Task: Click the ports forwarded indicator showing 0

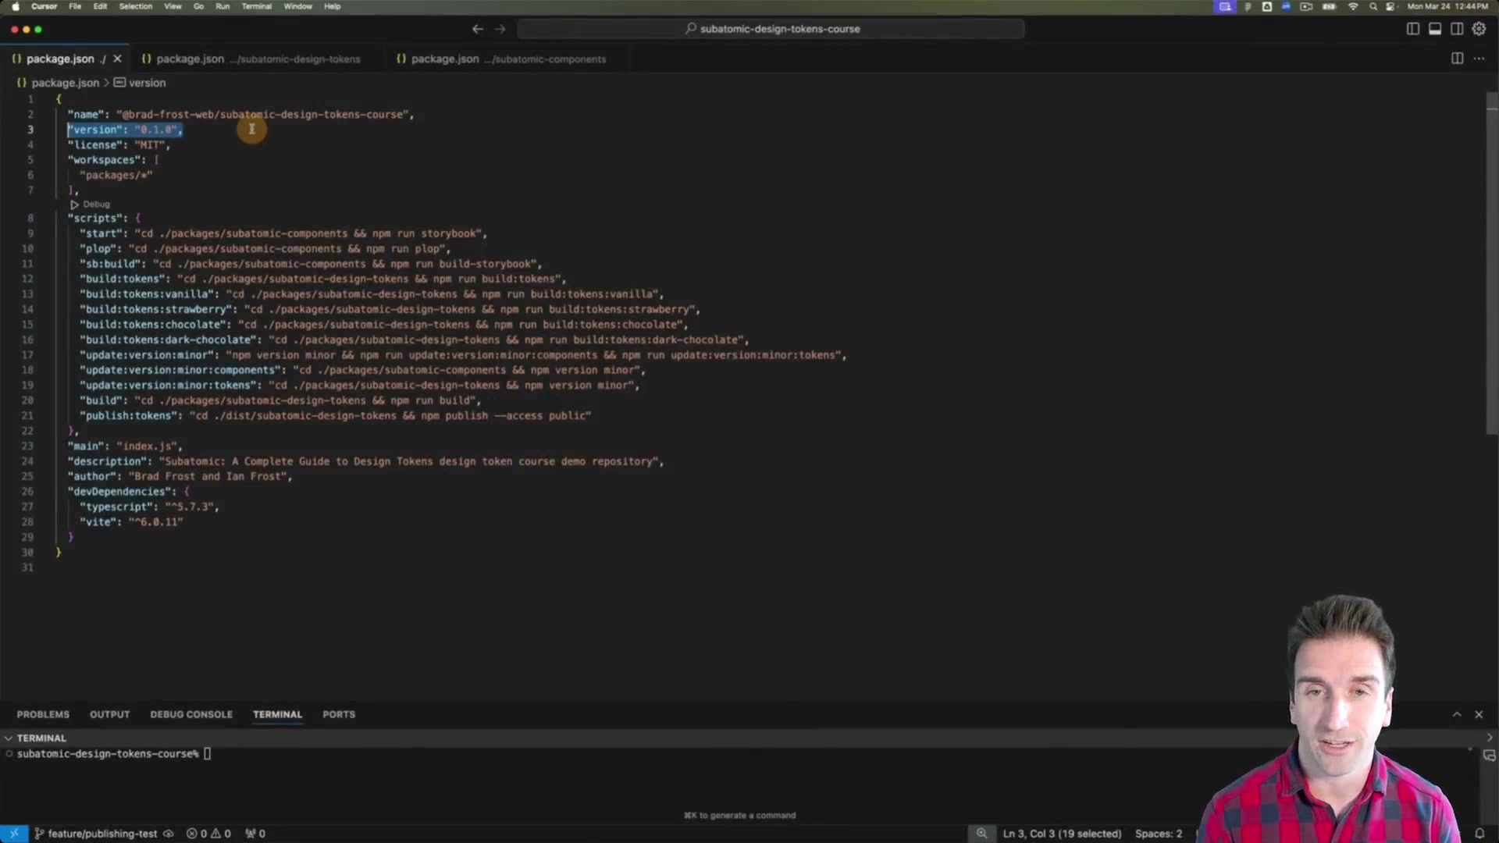Action: [x=255, y=834]
